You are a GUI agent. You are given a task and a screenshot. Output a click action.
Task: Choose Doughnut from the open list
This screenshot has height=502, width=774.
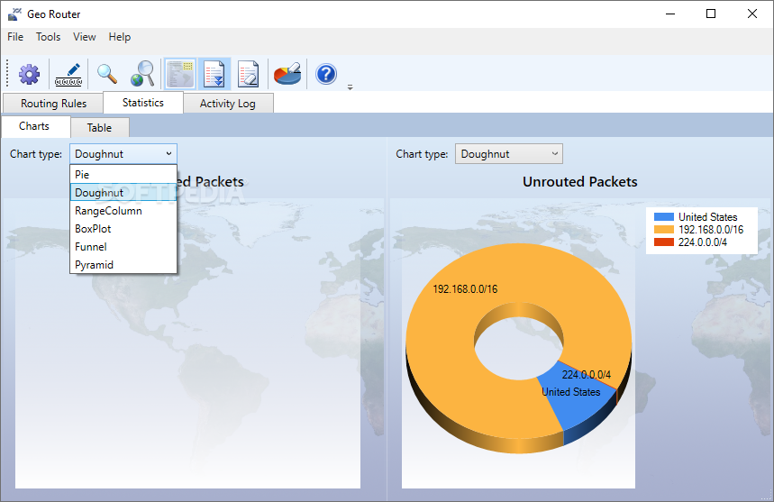point(123,193)
